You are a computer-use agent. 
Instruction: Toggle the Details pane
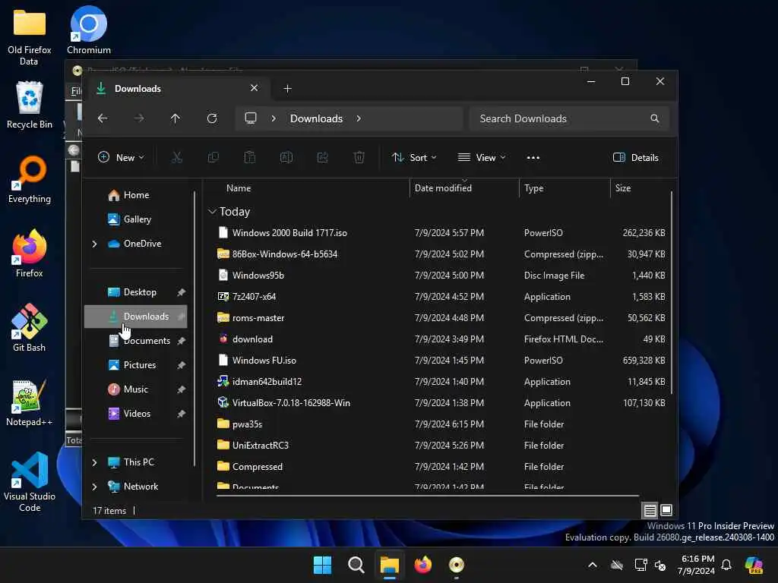pyautogui.click(x=636, y=158)
